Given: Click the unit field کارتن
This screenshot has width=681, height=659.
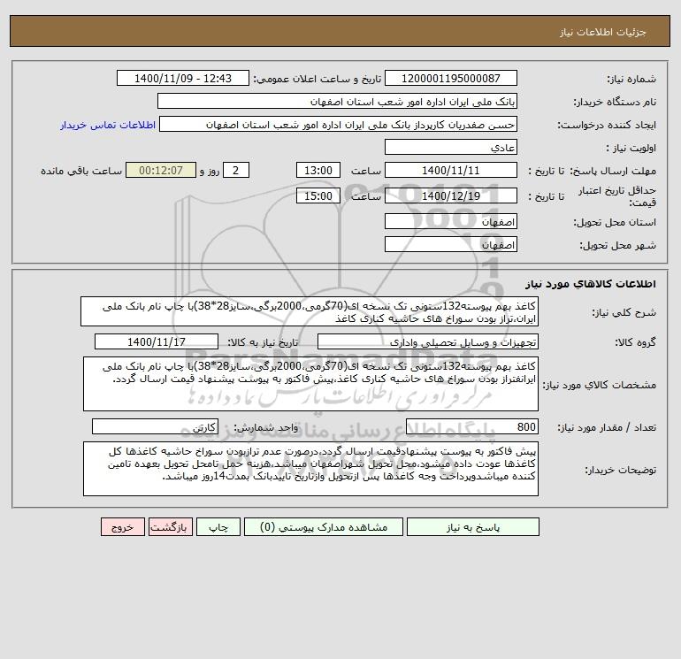Looking at the screenshot, I should click(155, 426).
